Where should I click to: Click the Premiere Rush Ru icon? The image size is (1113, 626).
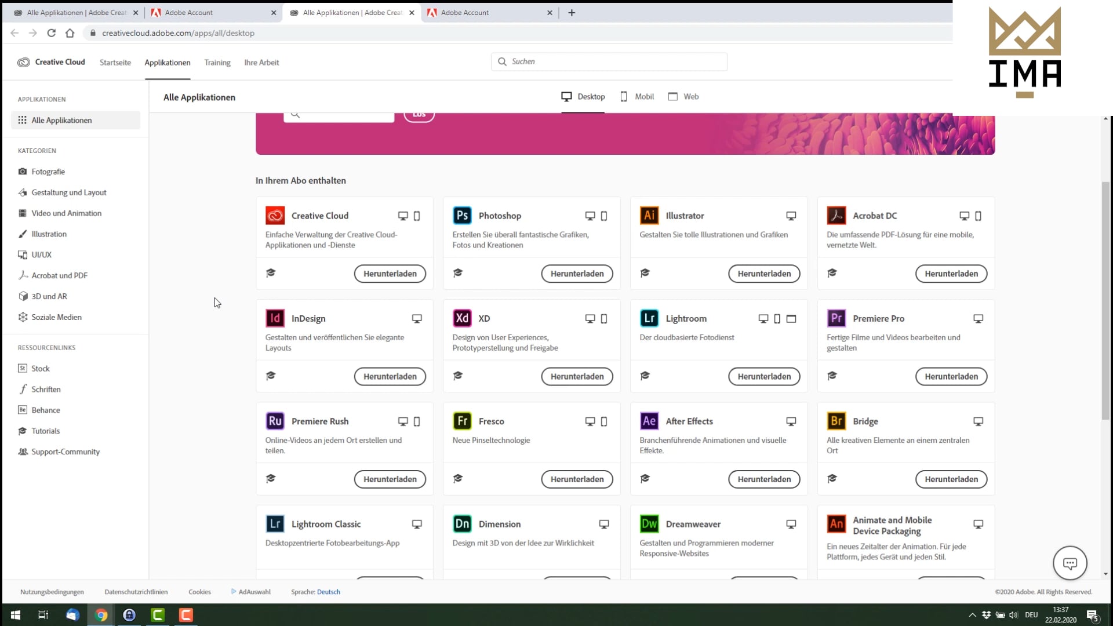coord(275,421)
